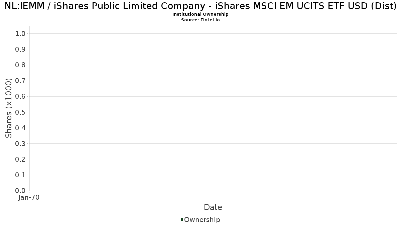The height and width of the screenshot is (225, 401).
Task: Click the 0.0 y-axis tick label
Action: click(x=20, y=191)
